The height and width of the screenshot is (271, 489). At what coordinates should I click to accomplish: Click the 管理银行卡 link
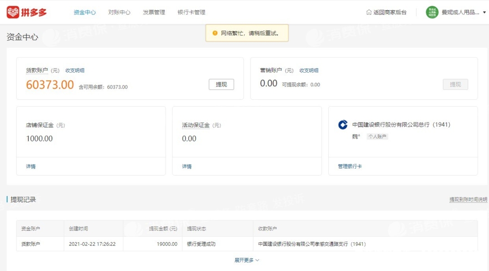coord(349,166)
